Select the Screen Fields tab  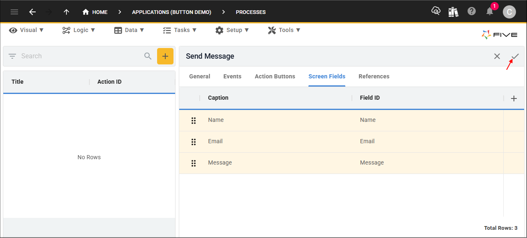327,76
